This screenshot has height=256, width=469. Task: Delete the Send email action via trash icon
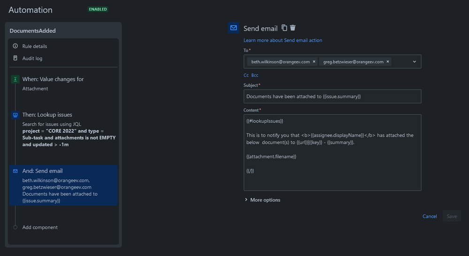click(293, 28)
